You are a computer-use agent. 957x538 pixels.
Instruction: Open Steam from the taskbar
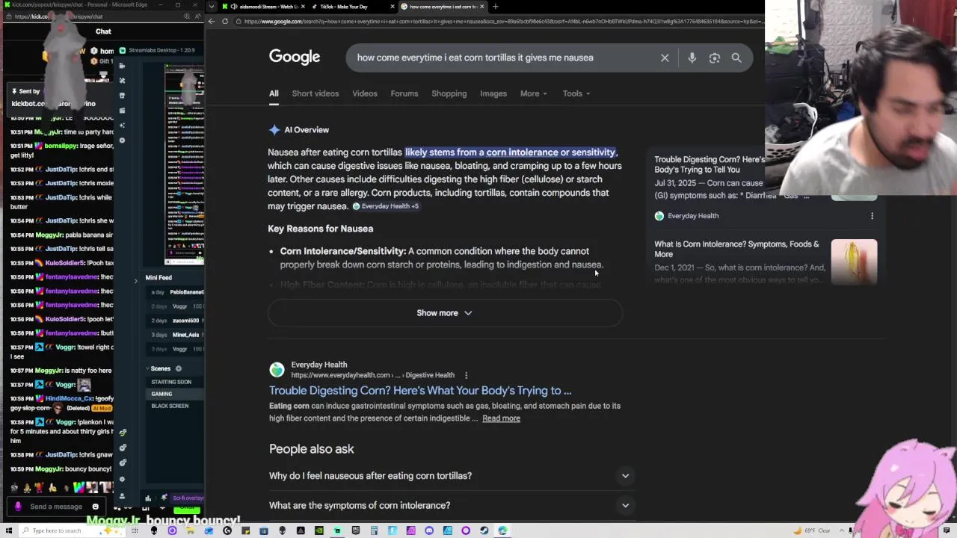click(x=484, y=531)
